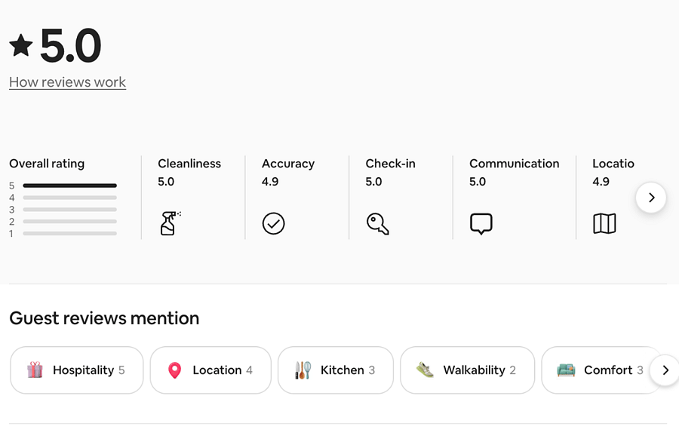
Task: Click the Check-in category label
Action: point(390,164)
